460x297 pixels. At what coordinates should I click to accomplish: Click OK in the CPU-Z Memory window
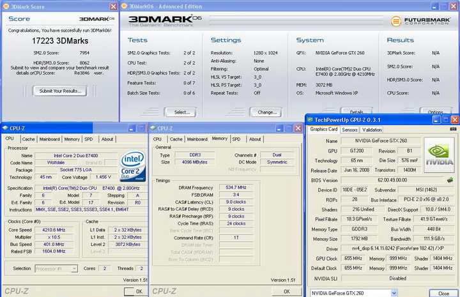pyautogui.click(x=287, y=291)
